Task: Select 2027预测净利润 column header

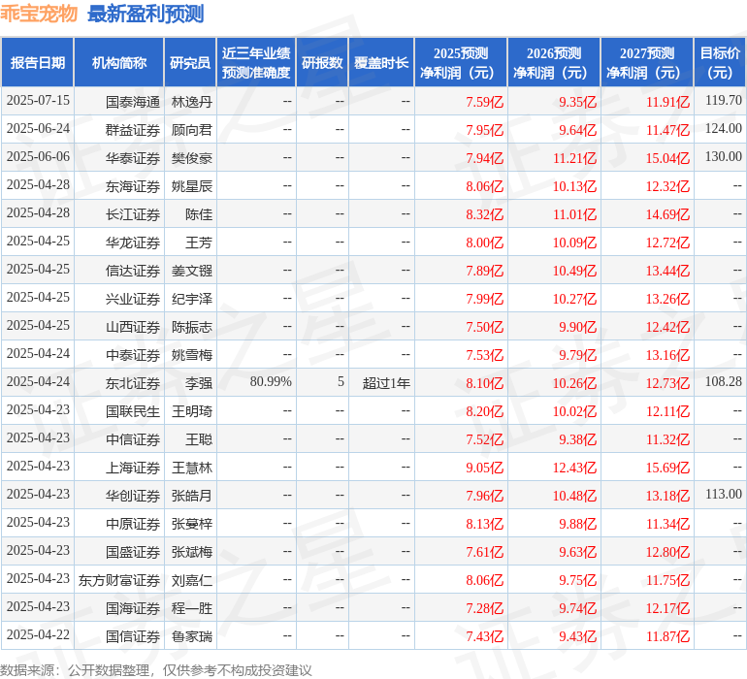Action: click(647, 63)
